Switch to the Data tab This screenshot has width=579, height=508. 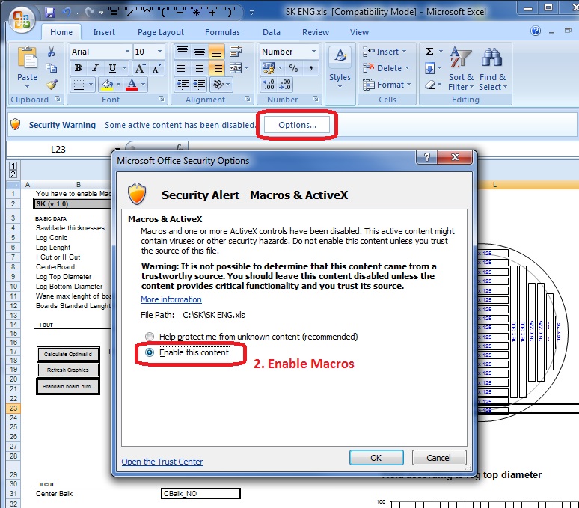(272, 32)
